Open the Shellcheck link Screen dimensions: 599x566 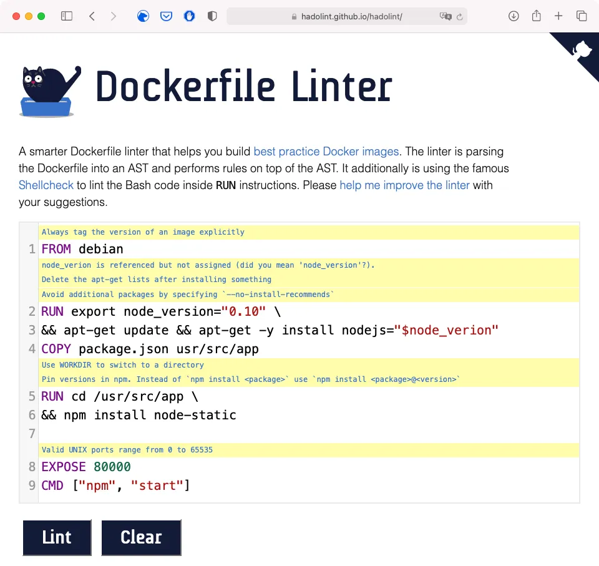pyautogui.click(x=46, y=185)
